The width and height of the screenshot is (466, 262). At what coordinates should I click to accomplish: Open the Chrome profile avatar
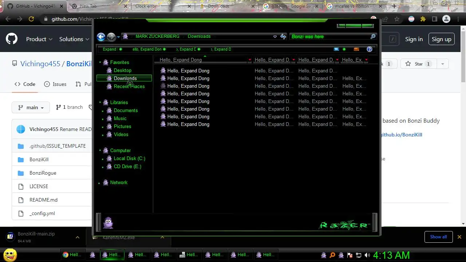click(446, 19)
